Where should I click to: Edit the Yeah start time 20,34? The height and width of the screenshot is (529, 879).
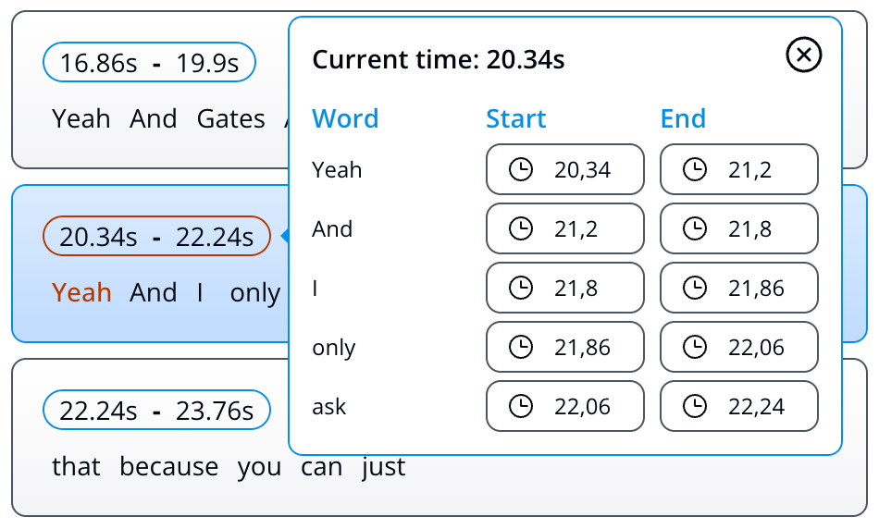[x=582, y=170]
